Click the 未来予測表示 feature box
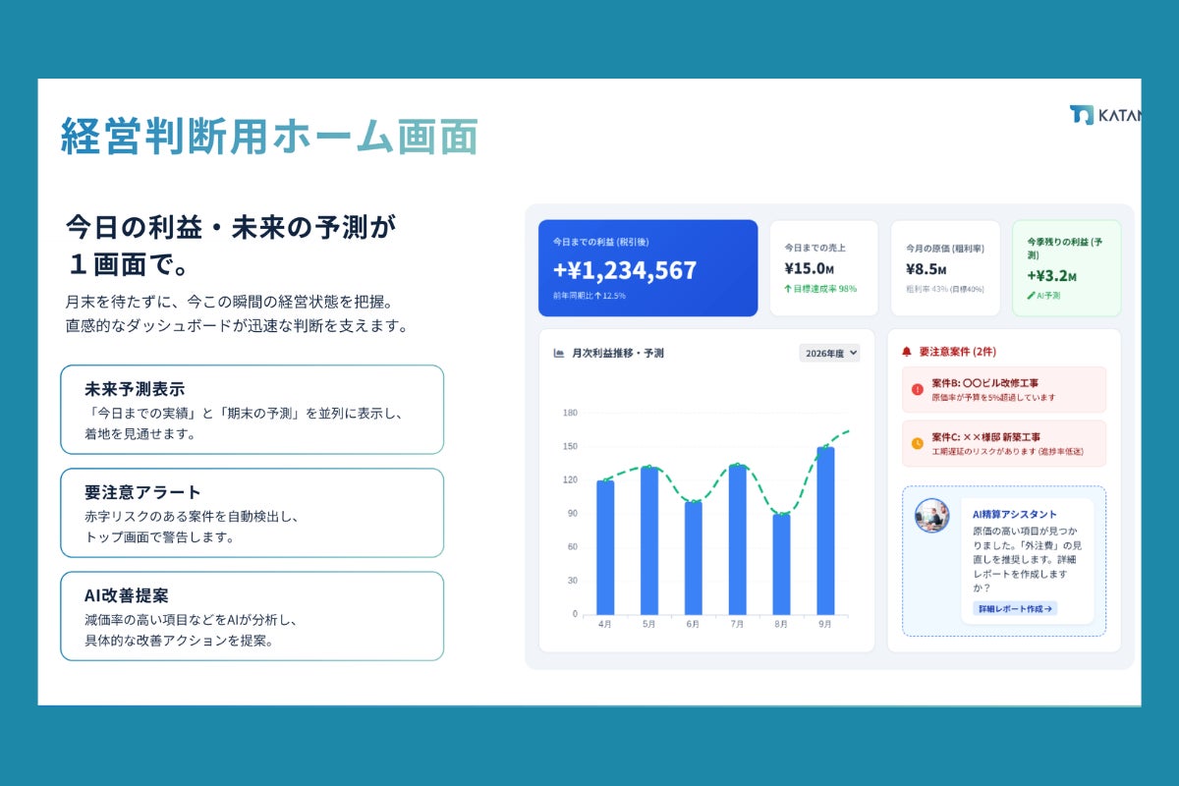Image resolution: width=1179 pixels, height=786 pixels. pyautogui.click(x=252, y=410)
